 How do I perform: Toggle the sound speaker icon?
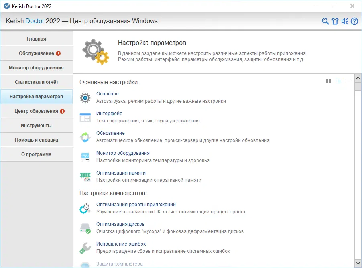345,21
